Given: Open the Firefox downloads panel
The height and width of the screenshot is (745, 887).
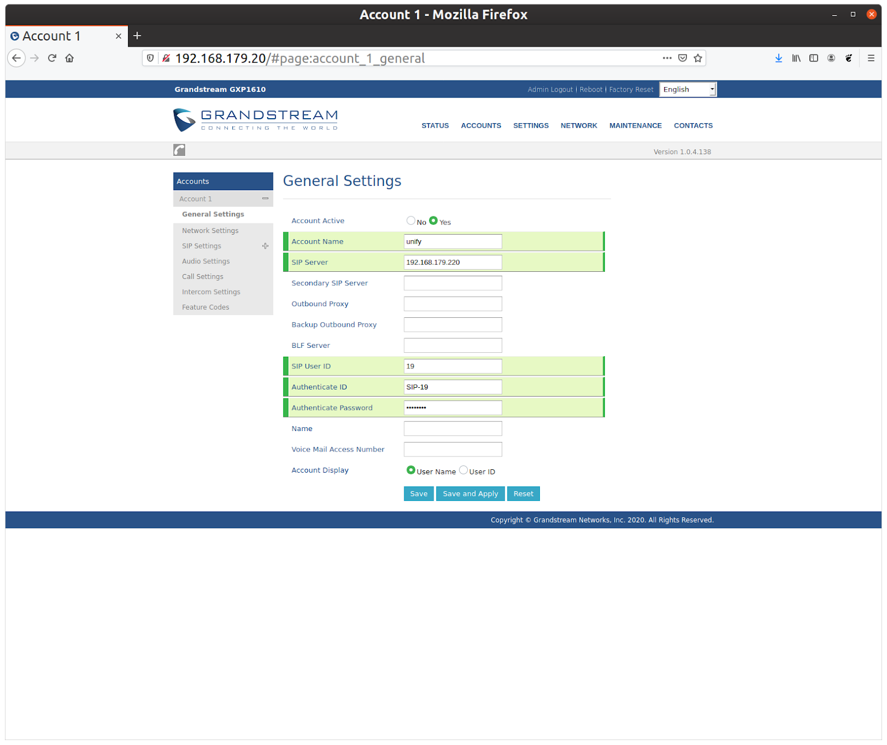Looking at the screenshot, I should pyautogui.click(x=779, y=58).
